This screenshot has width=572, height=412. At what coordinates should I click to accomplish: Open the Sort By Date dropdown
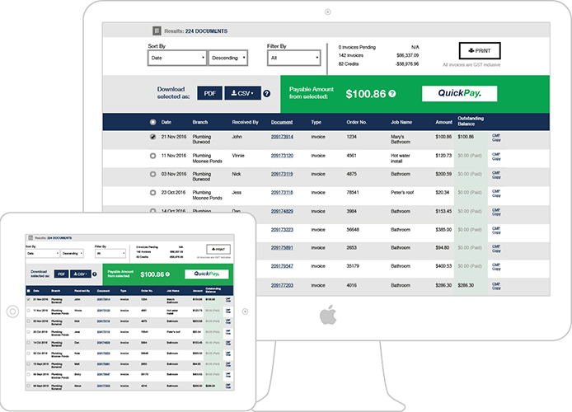(176, 59)
